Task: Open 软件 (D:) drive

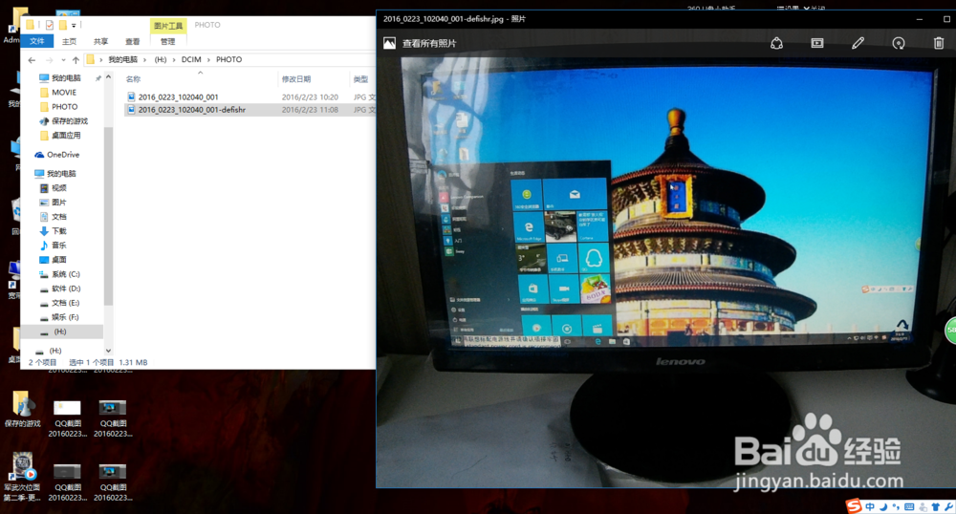Action: pyautogui.click(x=66, y=289)
